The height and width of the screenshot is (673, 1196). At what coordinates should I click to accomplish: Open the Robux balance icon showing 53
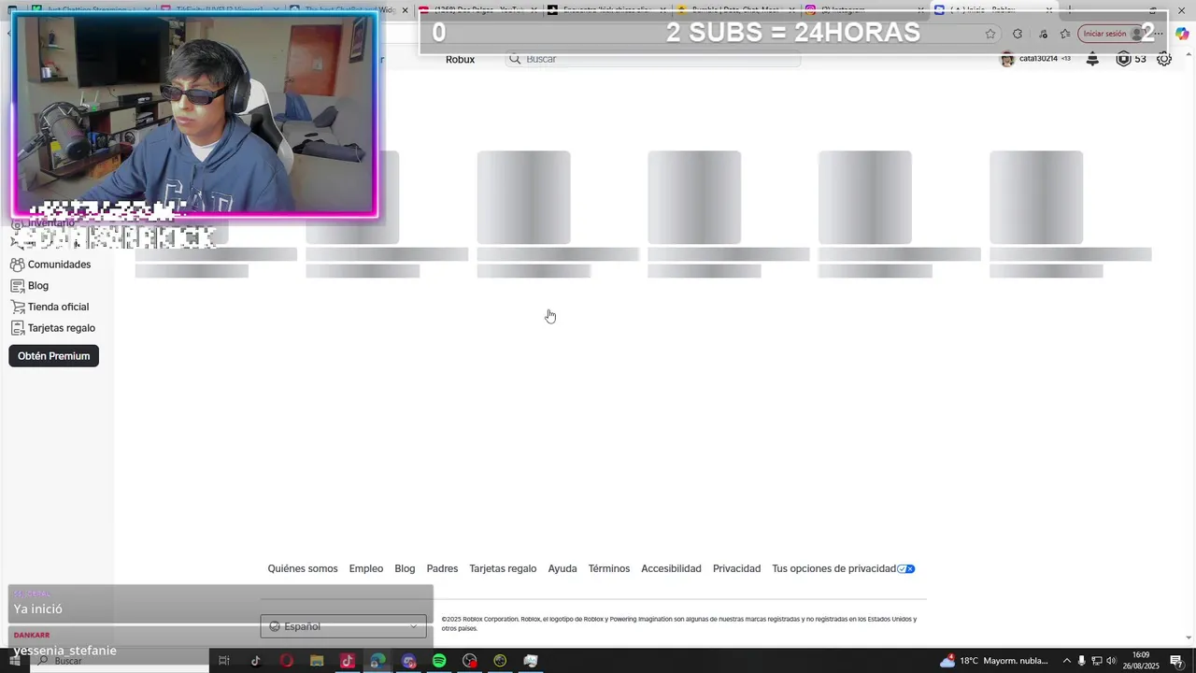coord(1123,59)
